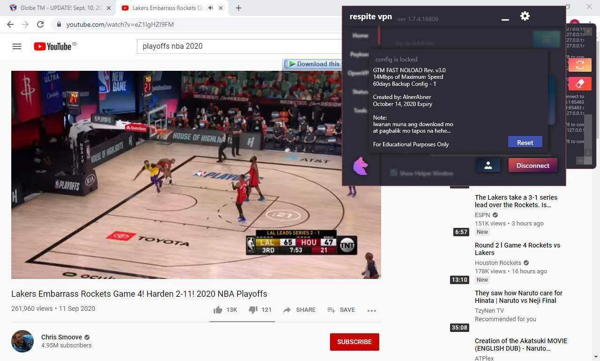This screenshot has height=361, width=600.
Task: Minimize the respite vpn window
Action: (505, 20)
